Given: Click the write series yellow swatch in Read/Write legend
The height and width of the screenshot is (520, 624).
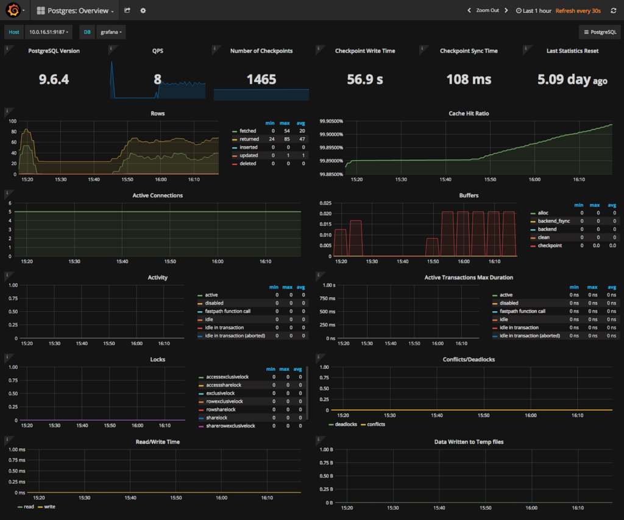Looking at the screenshot, I should tap(40, 507).
